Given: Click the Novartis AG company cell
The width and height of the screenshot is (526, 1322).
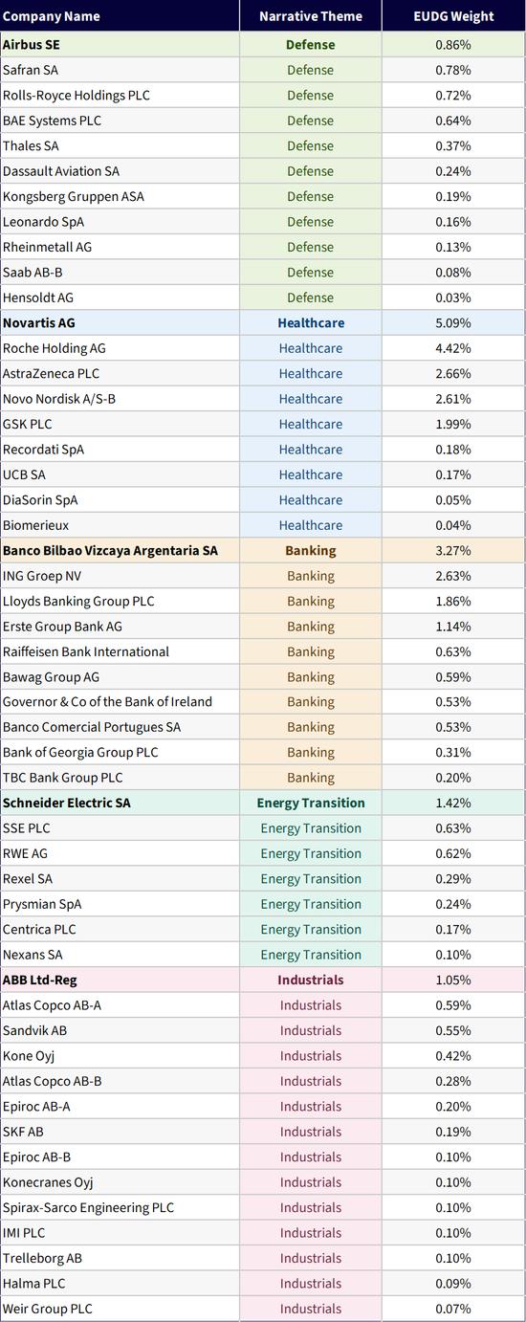Looking at the screenshot, I should point(120,323).
